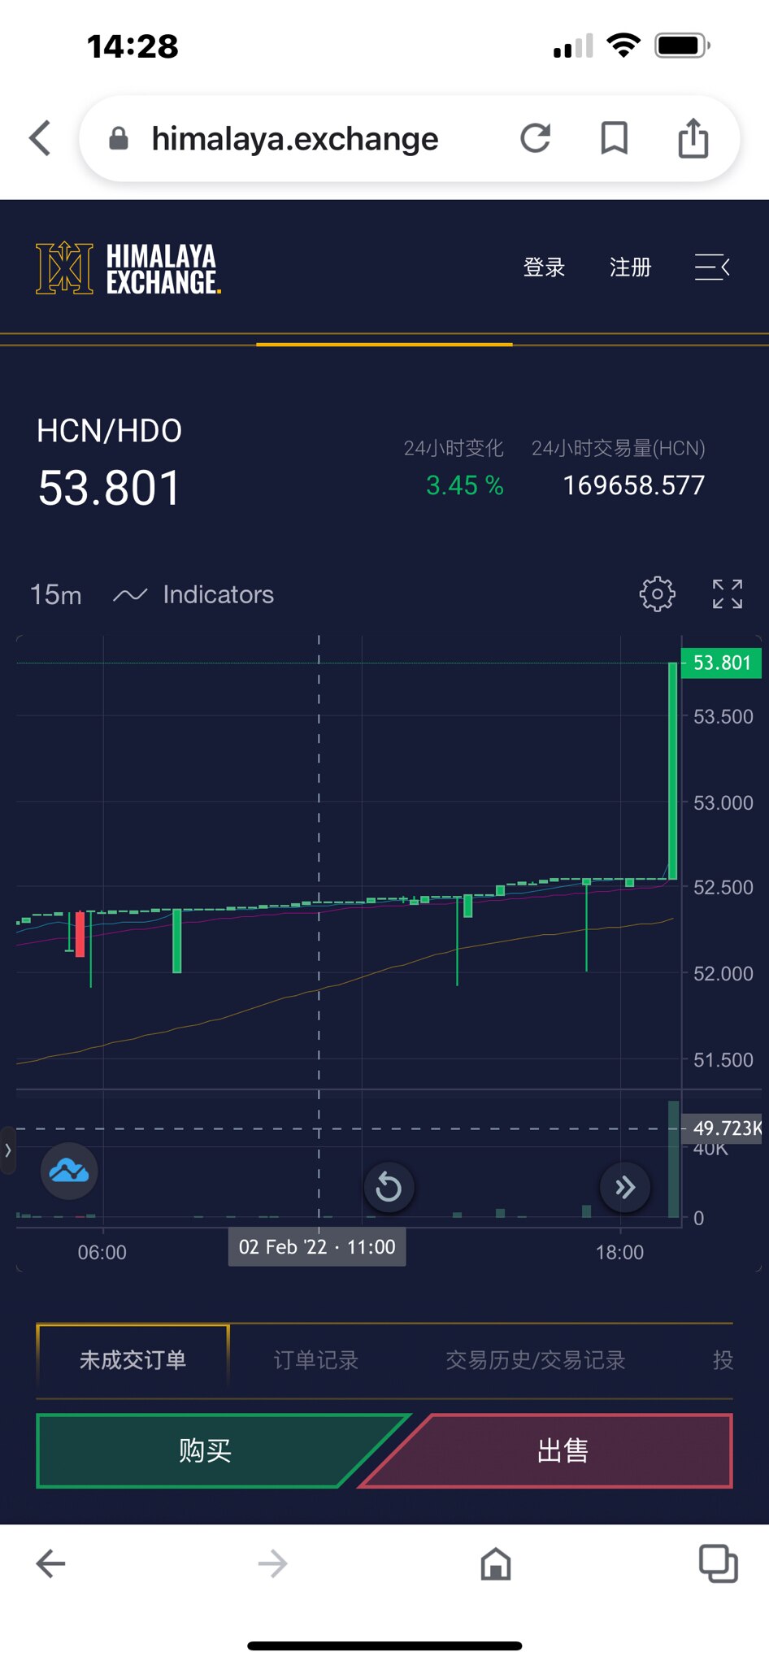This screenshot has width=769, height=1665.
Task: Click the 52.000 price axis label
Action: (x=723, y=973)
